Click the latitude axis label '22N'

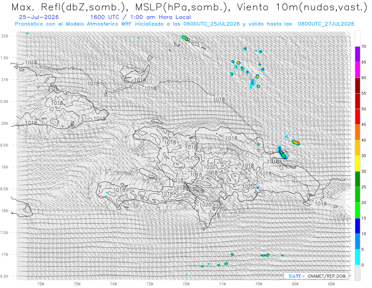tap(5, 36)
